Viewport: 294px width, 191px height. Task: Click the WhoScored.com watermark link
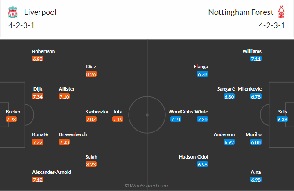(146, 186)
